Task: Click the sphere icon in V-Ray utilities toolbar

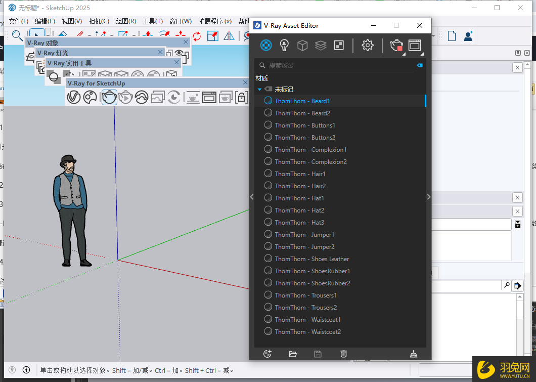Action: pyautogui.click(x=54, y=77)
